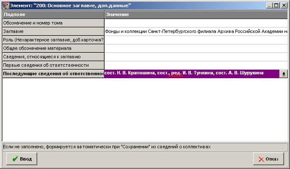Open dropdown arrow in responsibility value field
The image size is (290, 169).
click(x=284, y=74)
